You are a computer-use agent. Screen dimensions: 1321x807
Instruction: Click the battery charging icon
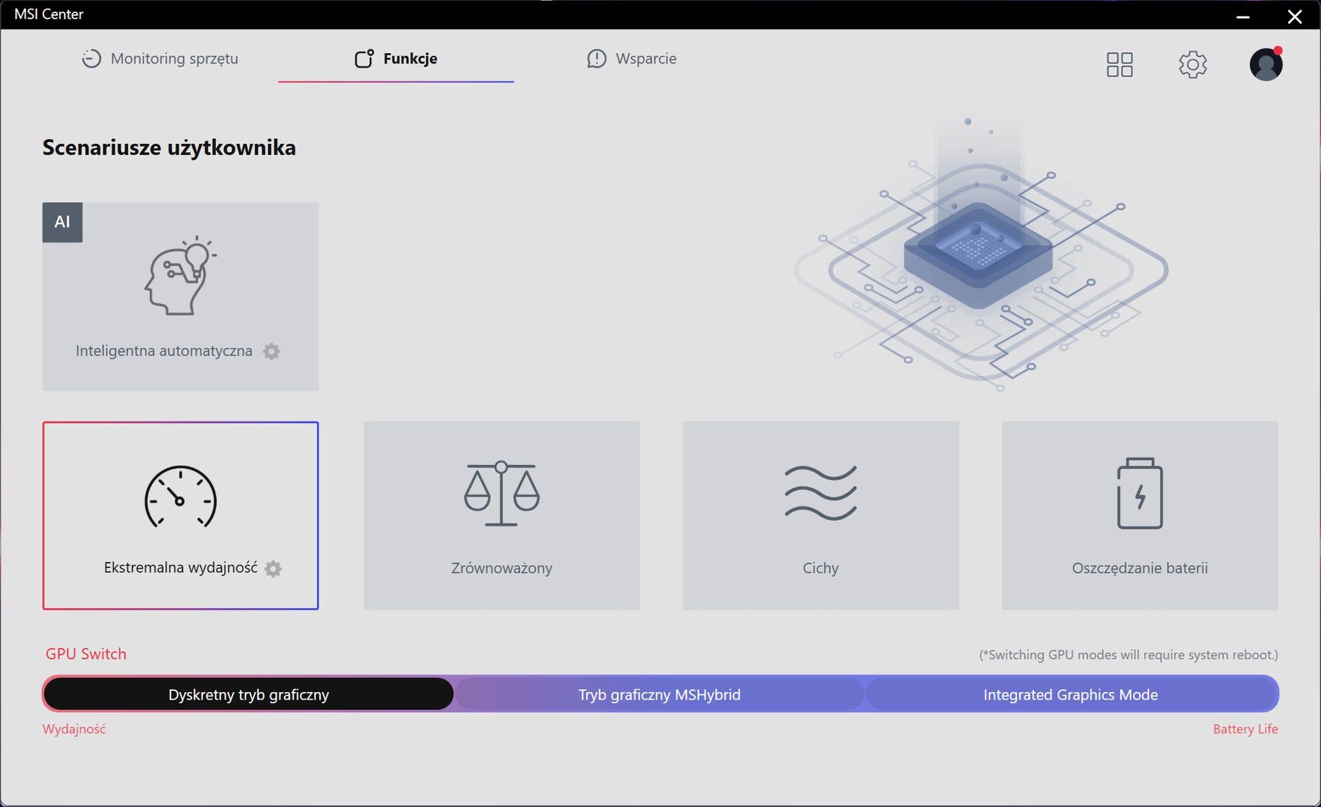tap(1139, 493)
